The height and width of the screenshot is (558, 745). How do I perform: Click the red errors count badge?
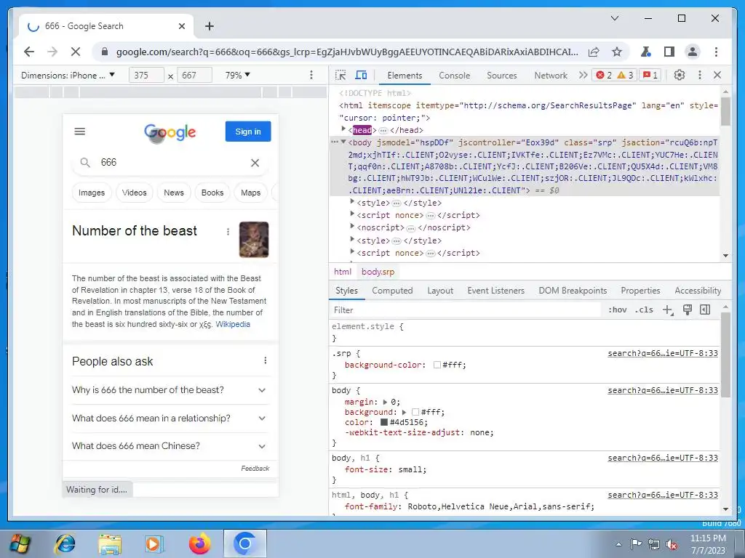point(604,75)
